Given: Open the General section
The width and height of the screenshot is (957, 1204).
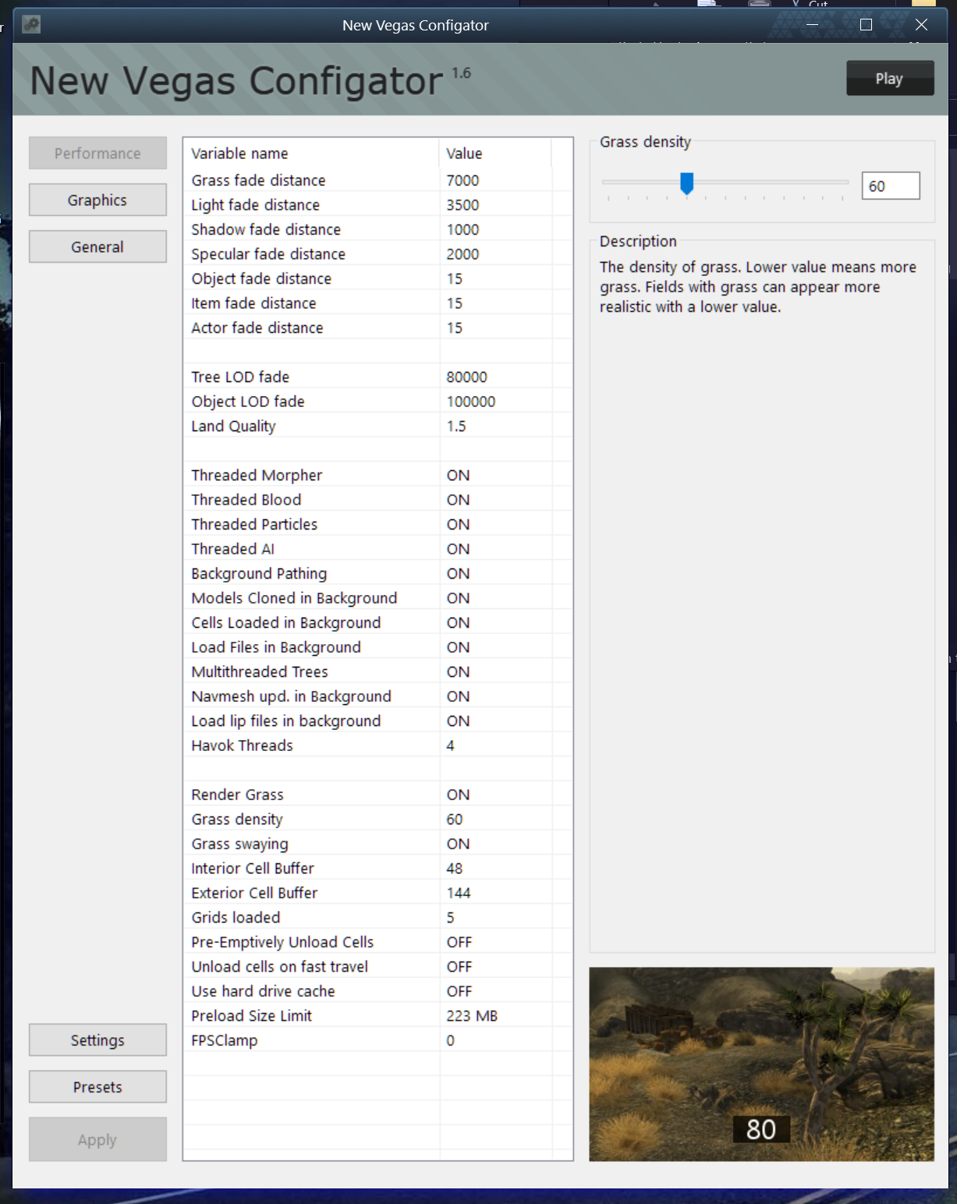Looking at the screenshot, I should click(x=97, y=246).
